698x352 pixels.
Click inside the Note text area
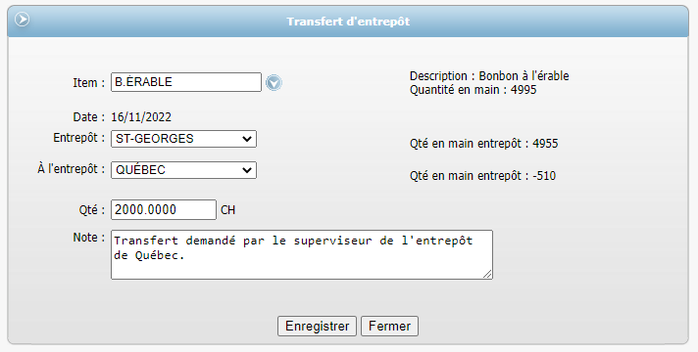coord(302,255)
